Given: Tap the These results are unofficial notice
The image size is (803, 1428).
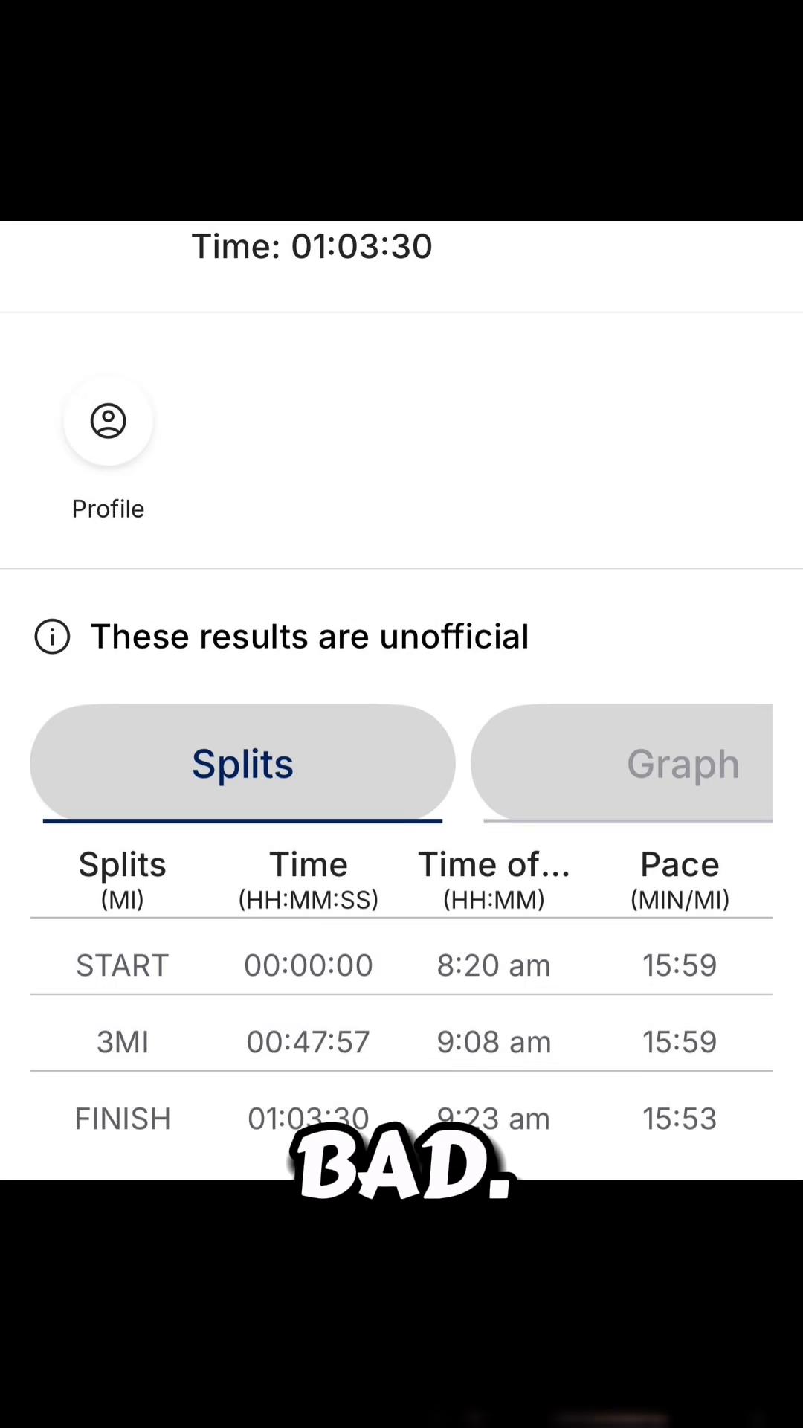Looking at the screenshot, I should [309, 637].
